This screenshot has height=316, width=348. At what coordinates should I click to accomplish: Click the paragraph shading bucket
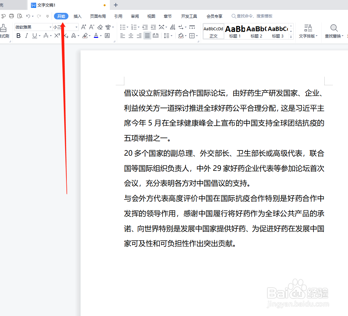click(181, 36)
